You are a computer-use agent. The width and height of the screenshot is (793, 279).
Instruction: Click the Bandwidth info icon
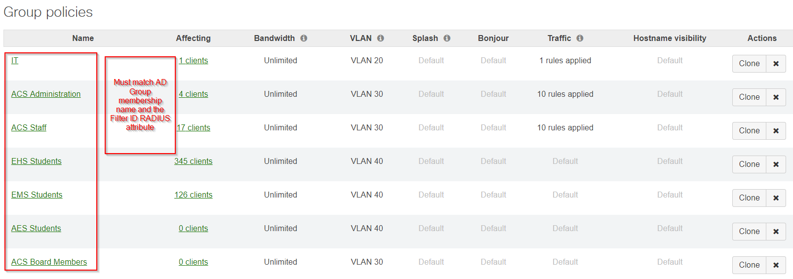click(304, 38)
